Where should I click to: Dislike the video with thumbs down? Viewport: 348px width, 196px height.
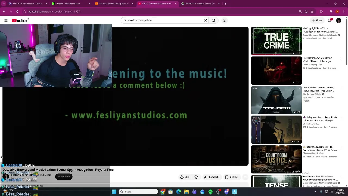point(196,177)
